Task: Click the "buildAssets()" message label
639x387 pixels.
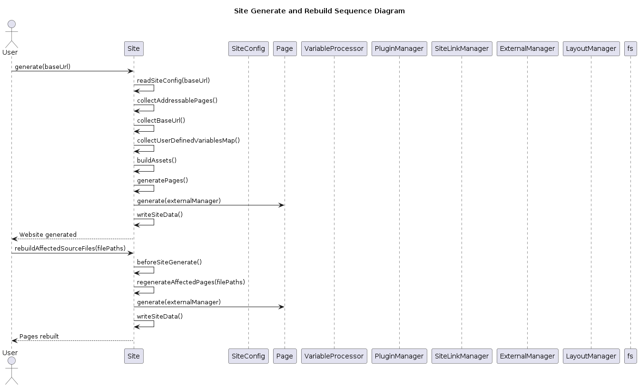Action: tap(157, 160)
